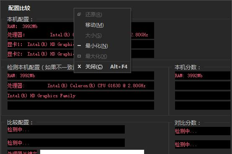This screenshot has height=154, width=232.
Task: Click RAM: 3992Mb under 本机分数
Action: pos(203,76)
